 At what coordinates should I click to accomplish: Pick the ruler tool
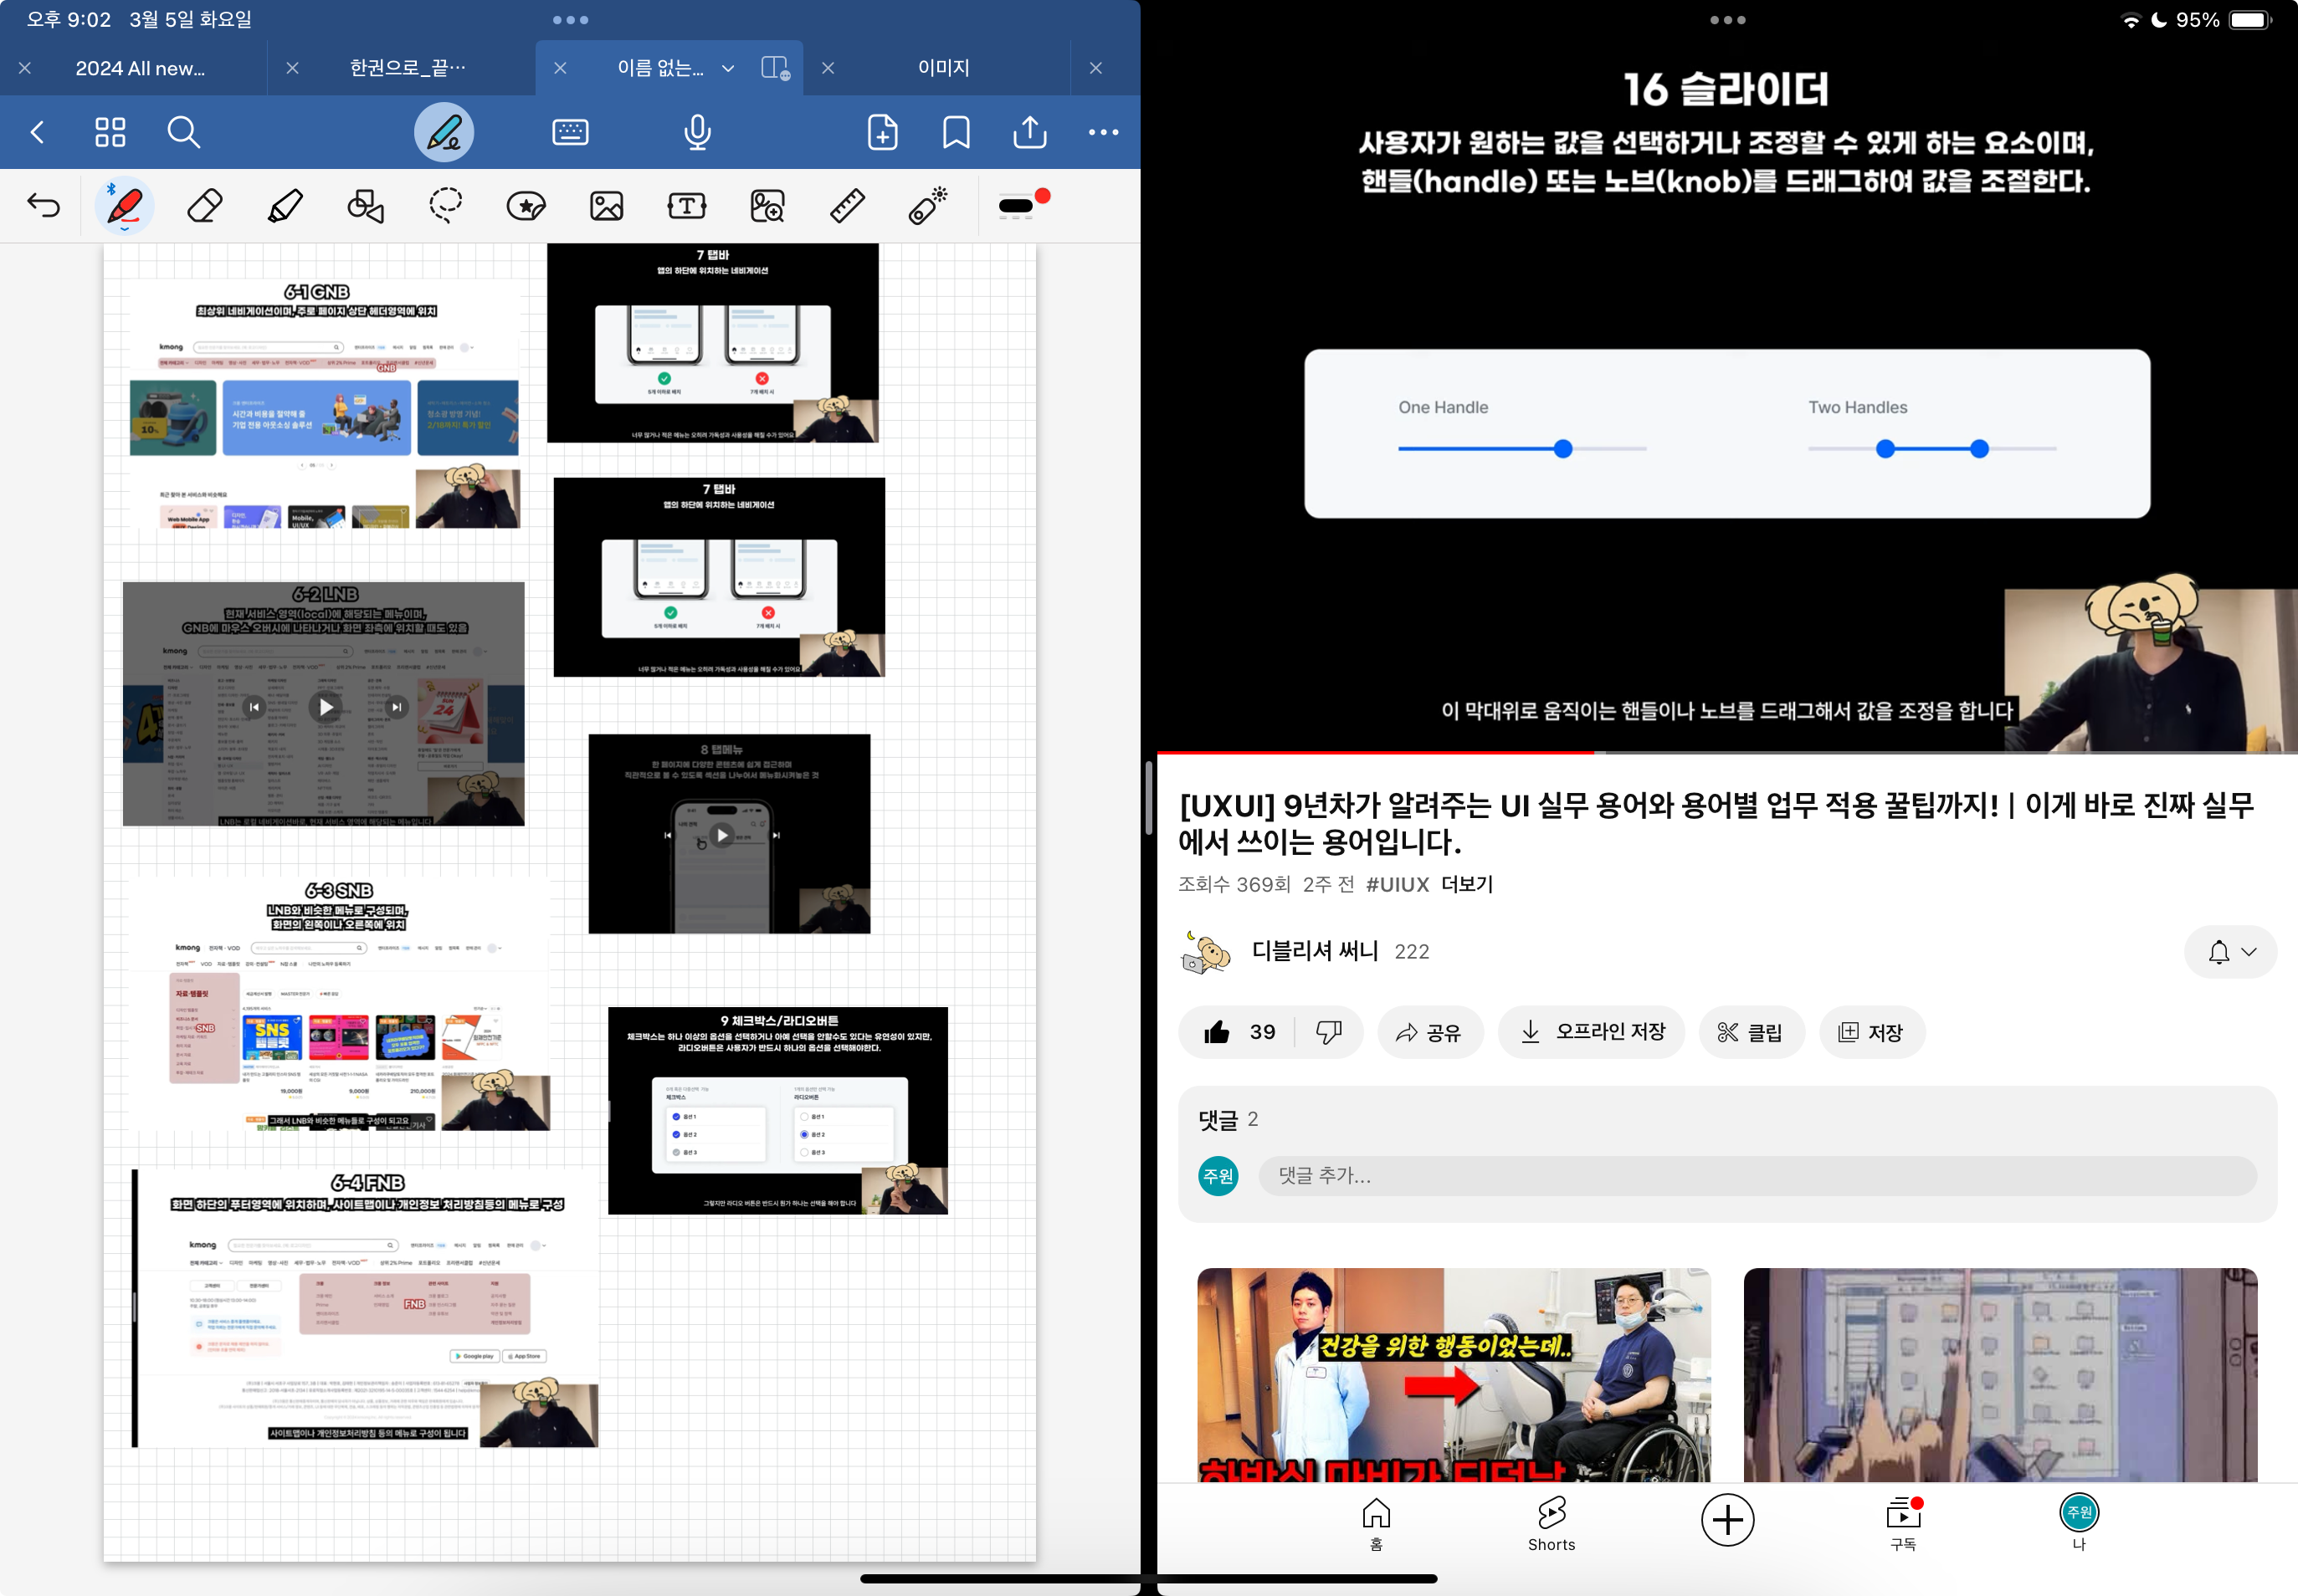tap(848, 206)
